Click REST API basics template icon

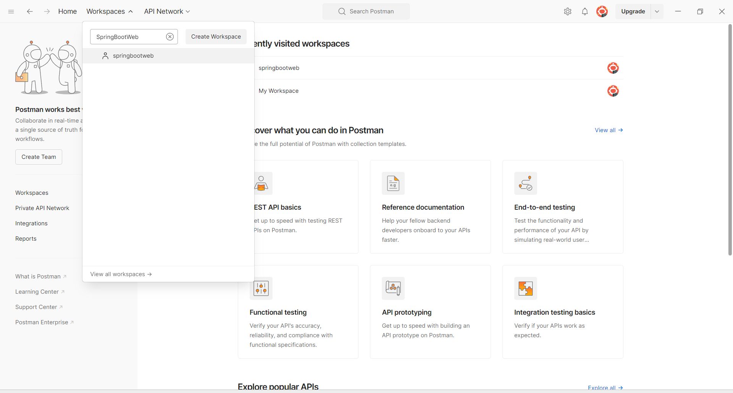point(263,183)
